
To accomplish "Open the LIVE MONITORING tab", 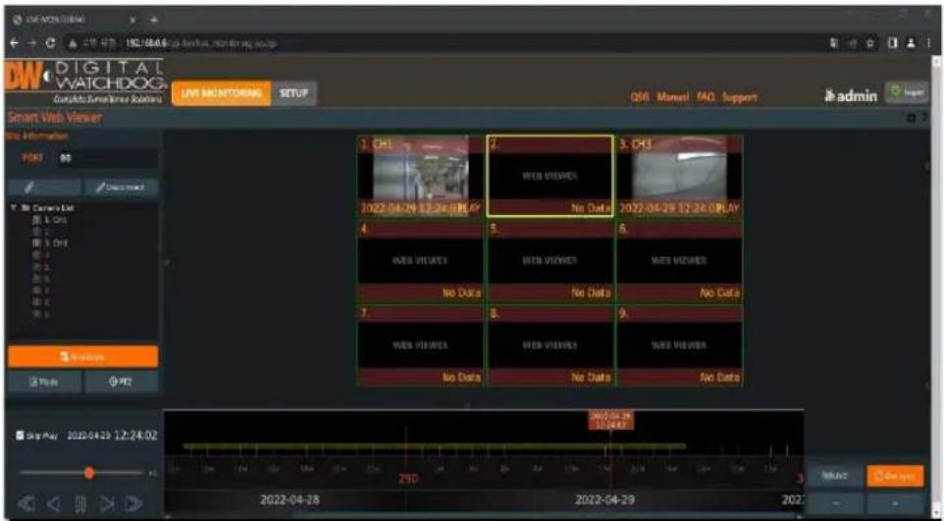I will 222,94.
